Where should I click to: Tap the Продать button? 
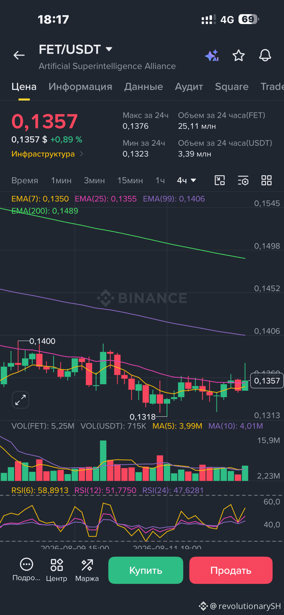pyautogui.click(x=231, y=570)
